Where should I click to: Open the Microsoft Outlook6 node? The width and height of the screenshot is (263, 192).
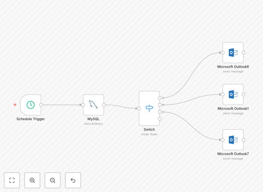[x=233, y=52]
